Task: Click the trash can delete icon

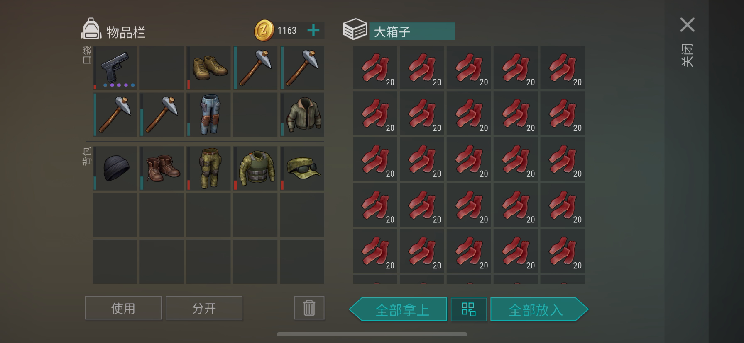Action: (309, 308)
